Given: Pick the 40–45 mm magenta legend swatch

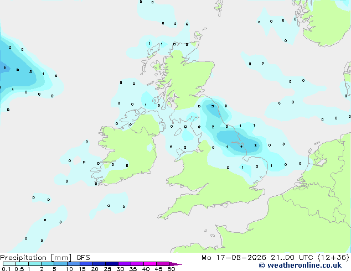Looking at the screenshot, I should coord(150,264).
